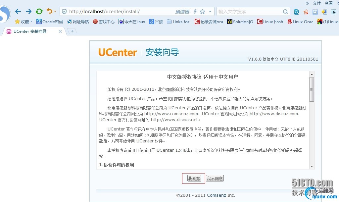Click the http://www.comsenz.com URL text

pos(171,114)
